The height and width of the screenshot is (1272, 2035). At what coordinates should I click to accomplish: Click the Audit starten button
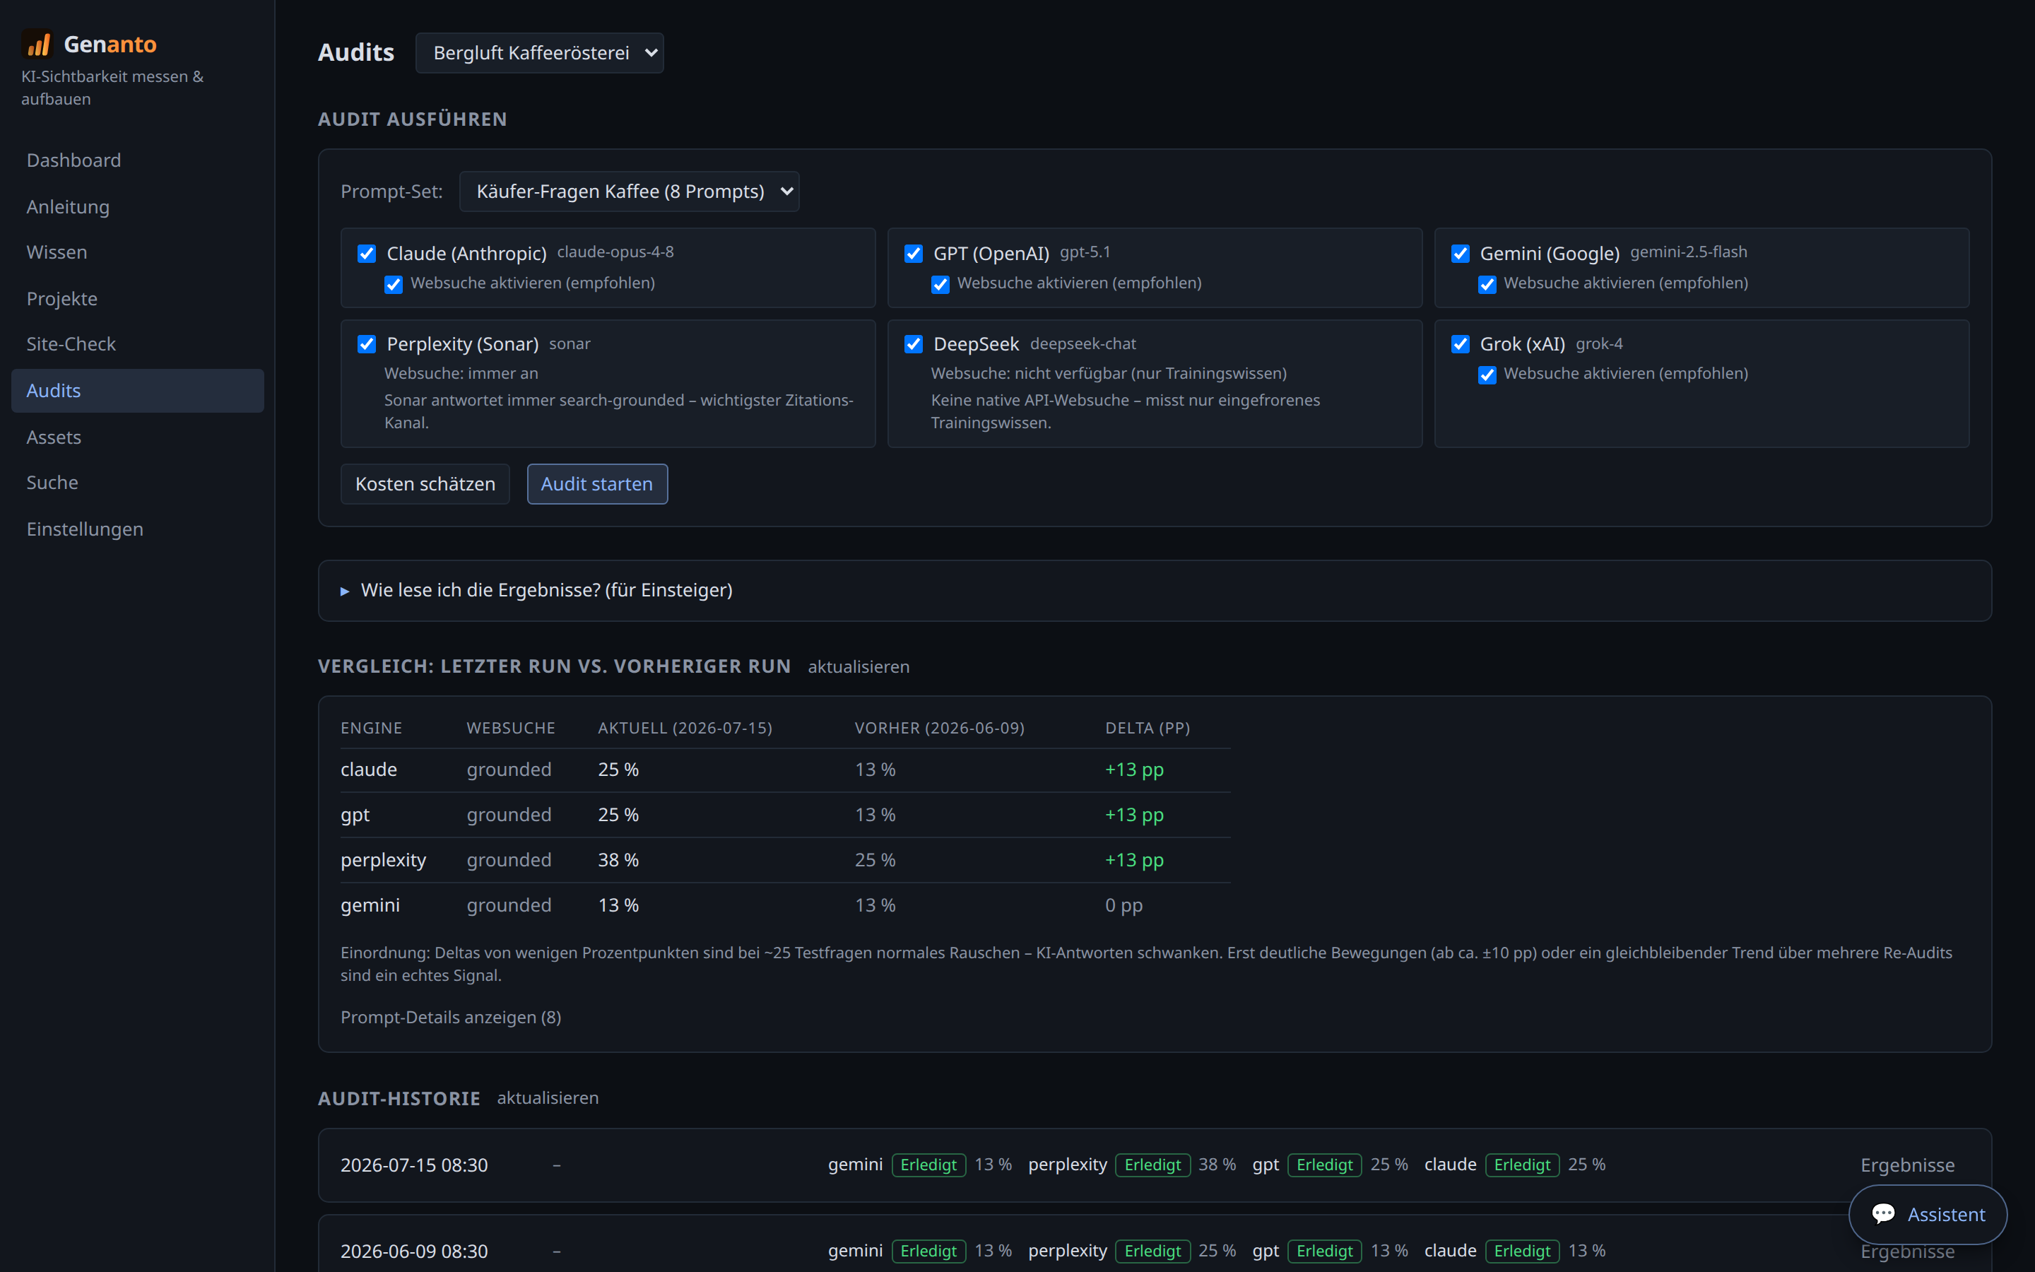click(597, 484)
